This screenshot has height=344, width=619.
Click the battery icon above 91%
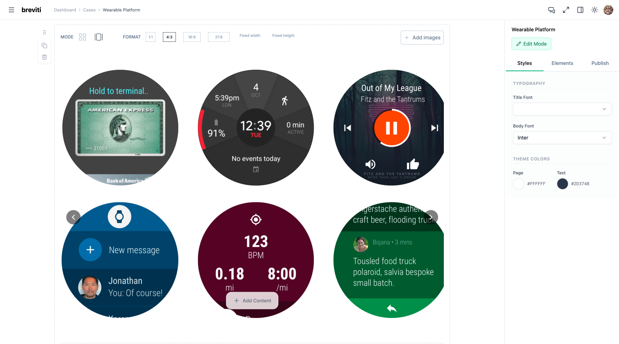pos(216,122)
